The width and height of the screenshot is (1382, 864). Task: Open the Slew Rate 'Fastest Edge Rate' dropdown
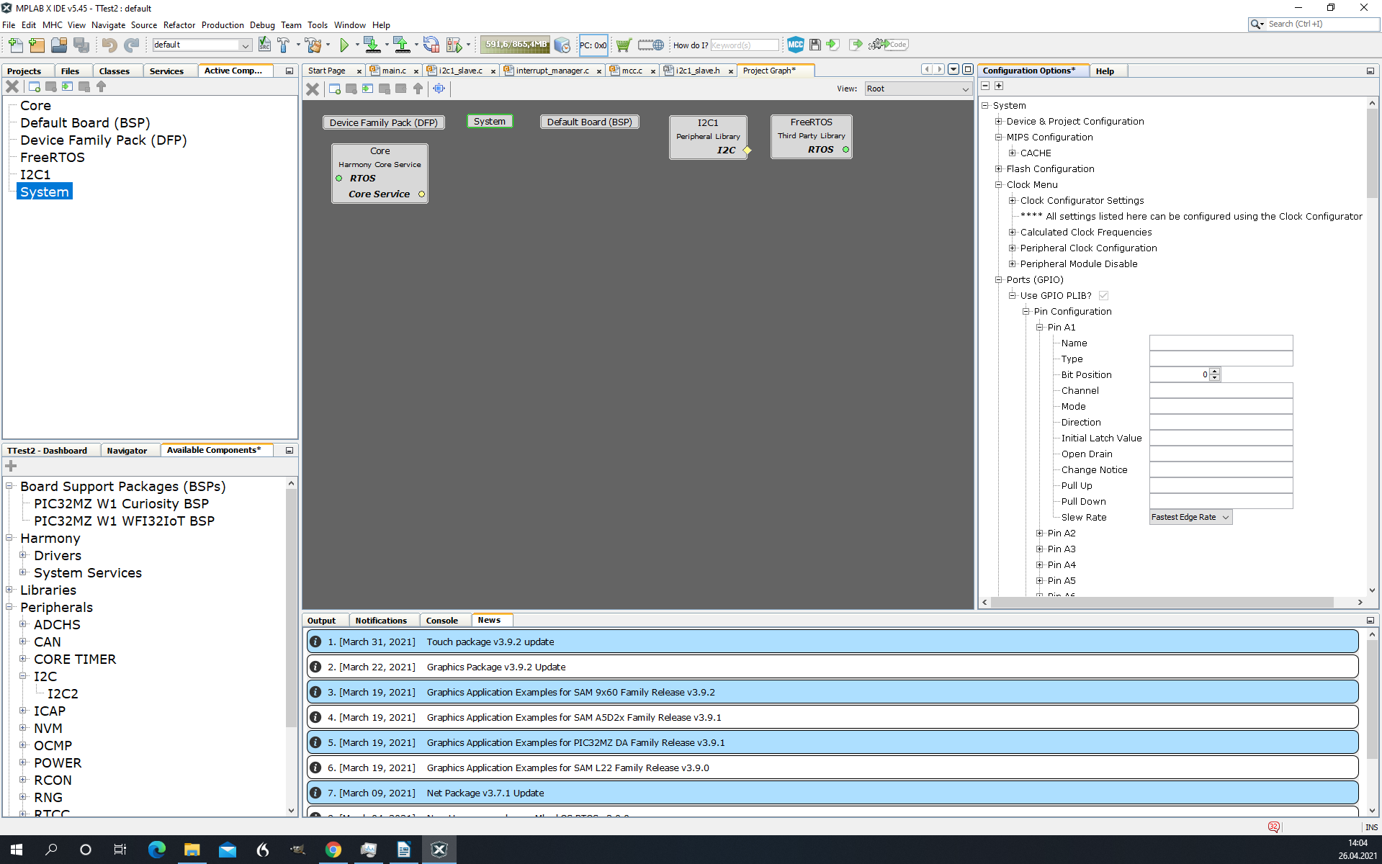tap(1190, 517)
